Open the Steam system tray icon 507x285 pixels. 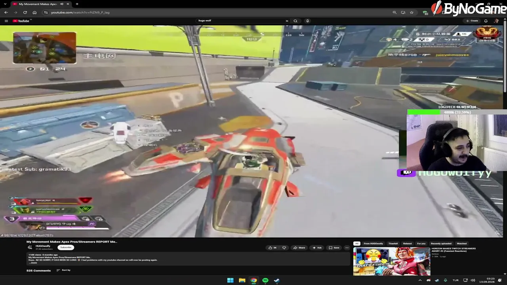click(x=437, y=280)
